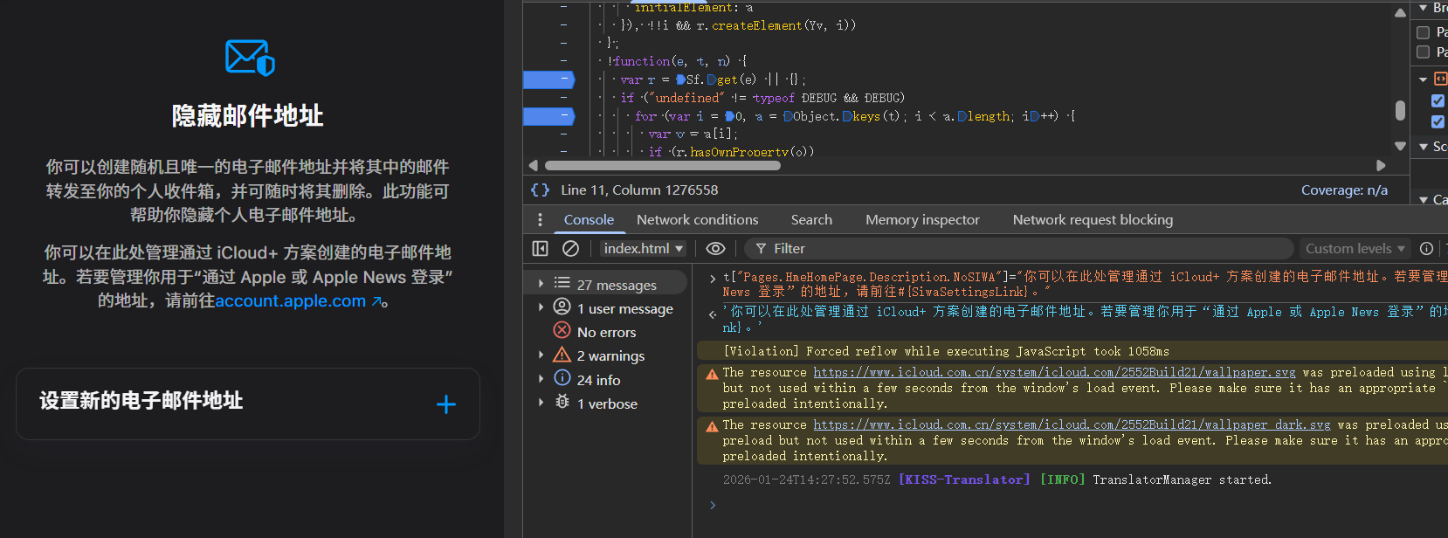Toggle the console sidebar panel icon
The height and width of the screenshot is (538, 1448).
tap(540, 249)
